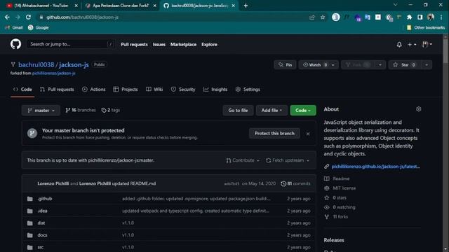Focus the Search or jump to field
This screenshot has height=252, width=449.
pyautogui.click(x=71, y=44)
